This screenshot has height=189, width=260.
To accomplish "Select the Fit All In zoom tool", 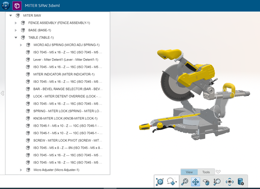I will (185, 181).
